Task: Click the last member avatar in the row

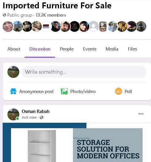Action: coord(141,26)
